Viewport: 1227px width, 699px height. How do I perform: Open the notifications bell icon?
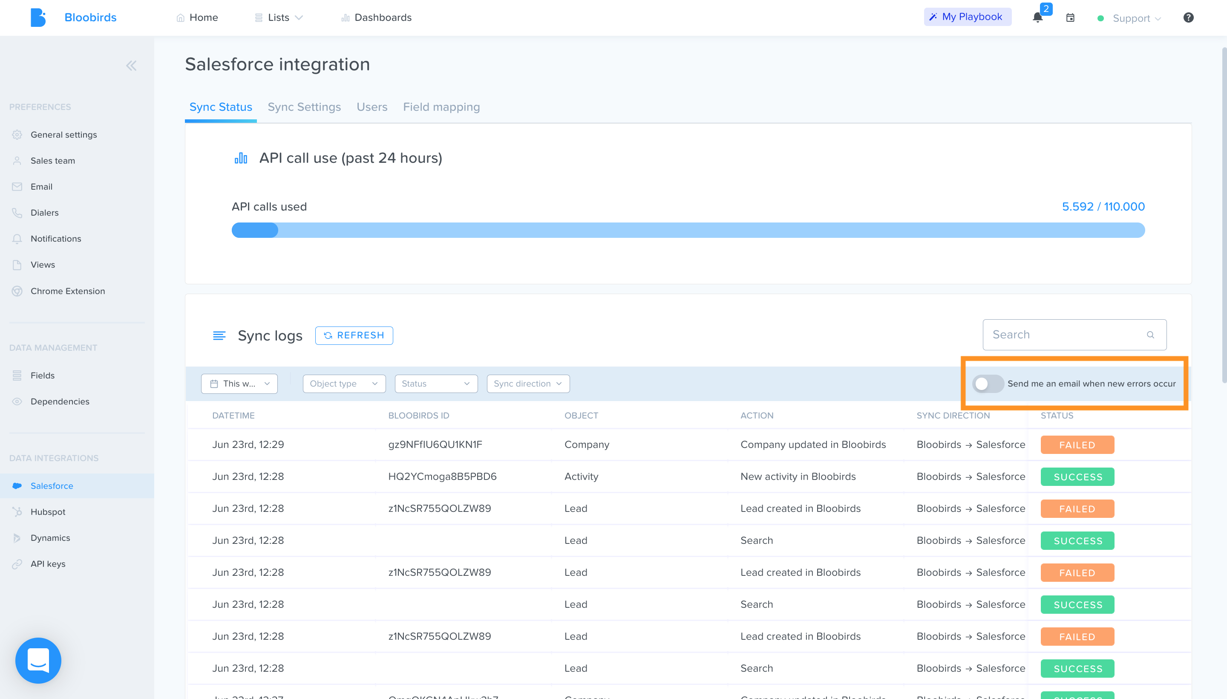click(x=1037, y=18)
